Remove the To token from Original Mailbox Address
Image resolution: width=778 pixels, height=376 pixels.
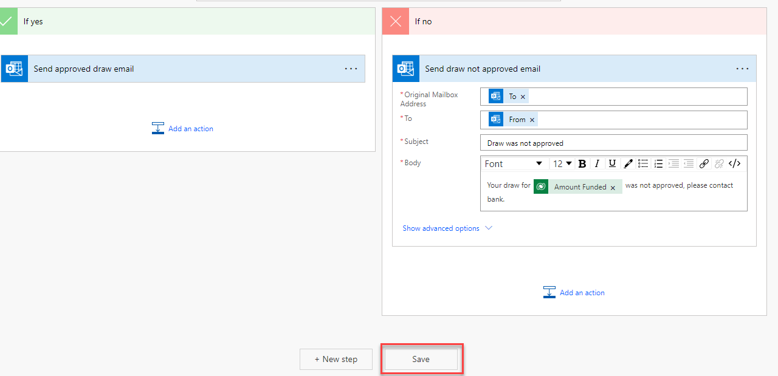[x=523, y=97]
